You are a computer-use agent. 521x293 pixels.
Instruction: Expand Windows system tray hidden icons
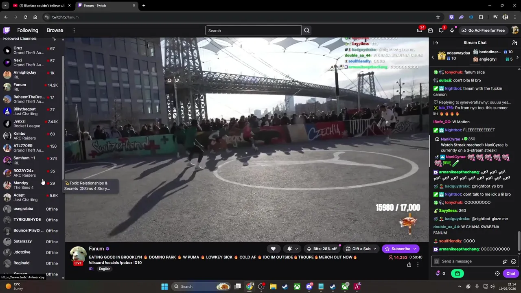(x=460, y=286)
